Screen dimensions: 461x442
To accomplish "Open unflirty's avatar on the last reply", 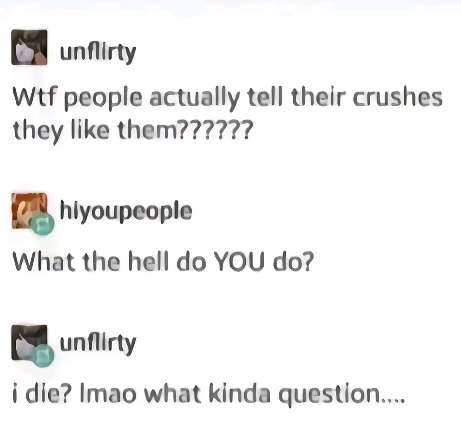I will (29, 342).
